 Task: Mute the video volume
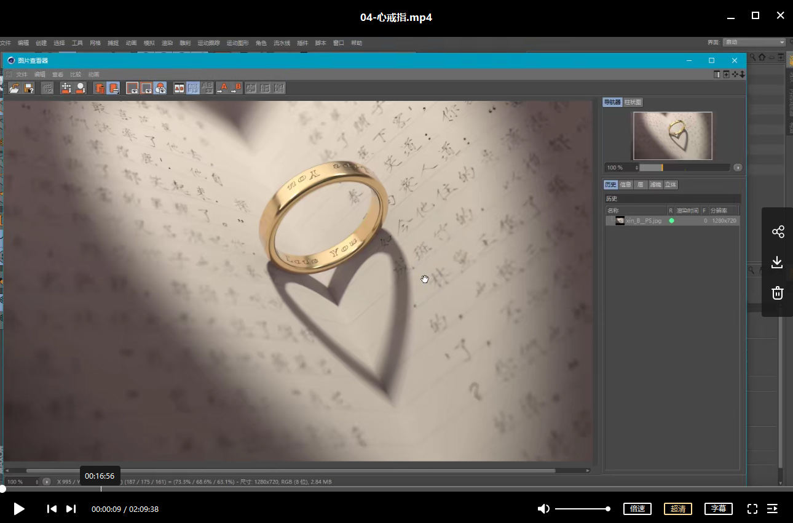click(543, 509)
